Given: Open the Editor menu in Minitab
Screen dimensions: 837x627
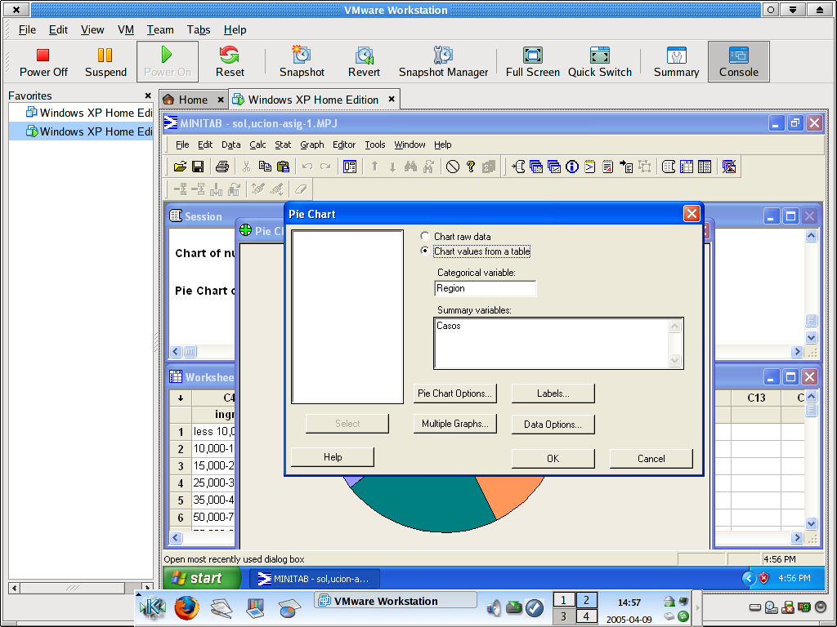Looking at the screenshot, I should pos(344,145).
